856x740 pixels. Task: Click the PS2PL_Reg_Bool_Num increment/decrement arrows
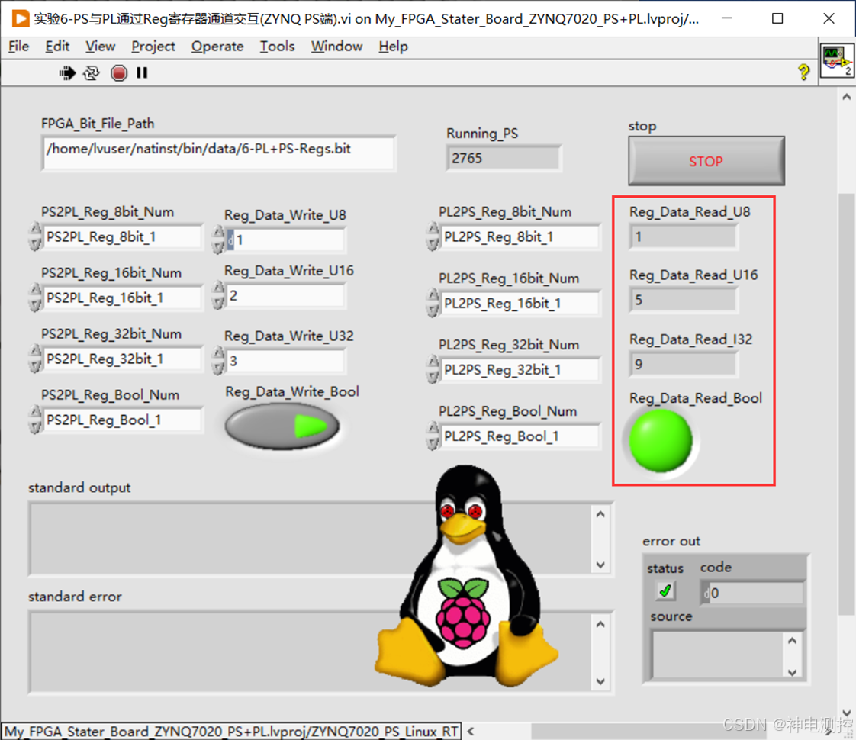pyautogui.click(x=36, y=420)
